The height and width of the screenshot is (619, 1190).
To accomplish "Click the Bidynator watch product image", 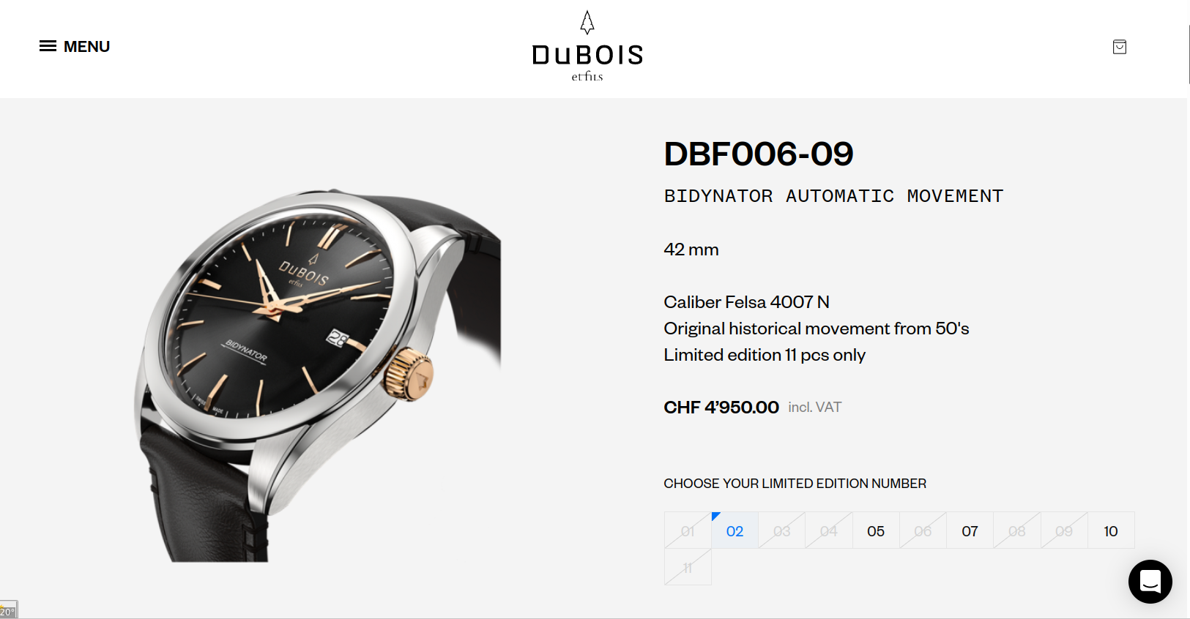I will coord(317,375).
